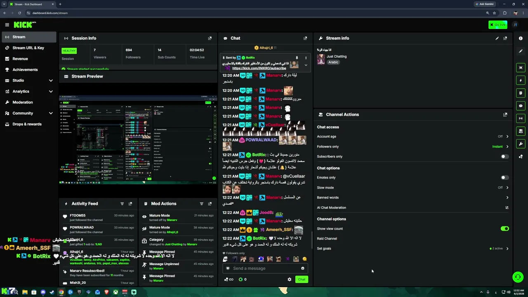This screenshot has width=528, height=297.
Task: Go to Stream in the sidebar
Action: pyautogui.click(x=28, y=37)
